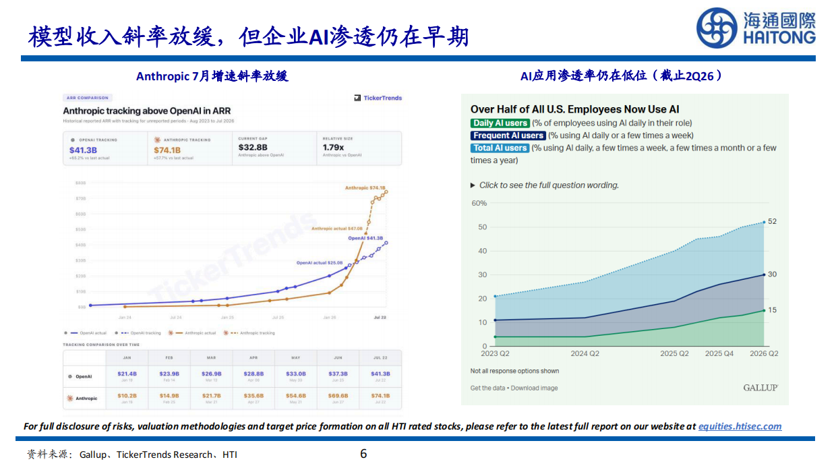Click the 'OpenAI actual $25.0B' chart label
Viewport: 836px width, 470px height.
[320, 262]
